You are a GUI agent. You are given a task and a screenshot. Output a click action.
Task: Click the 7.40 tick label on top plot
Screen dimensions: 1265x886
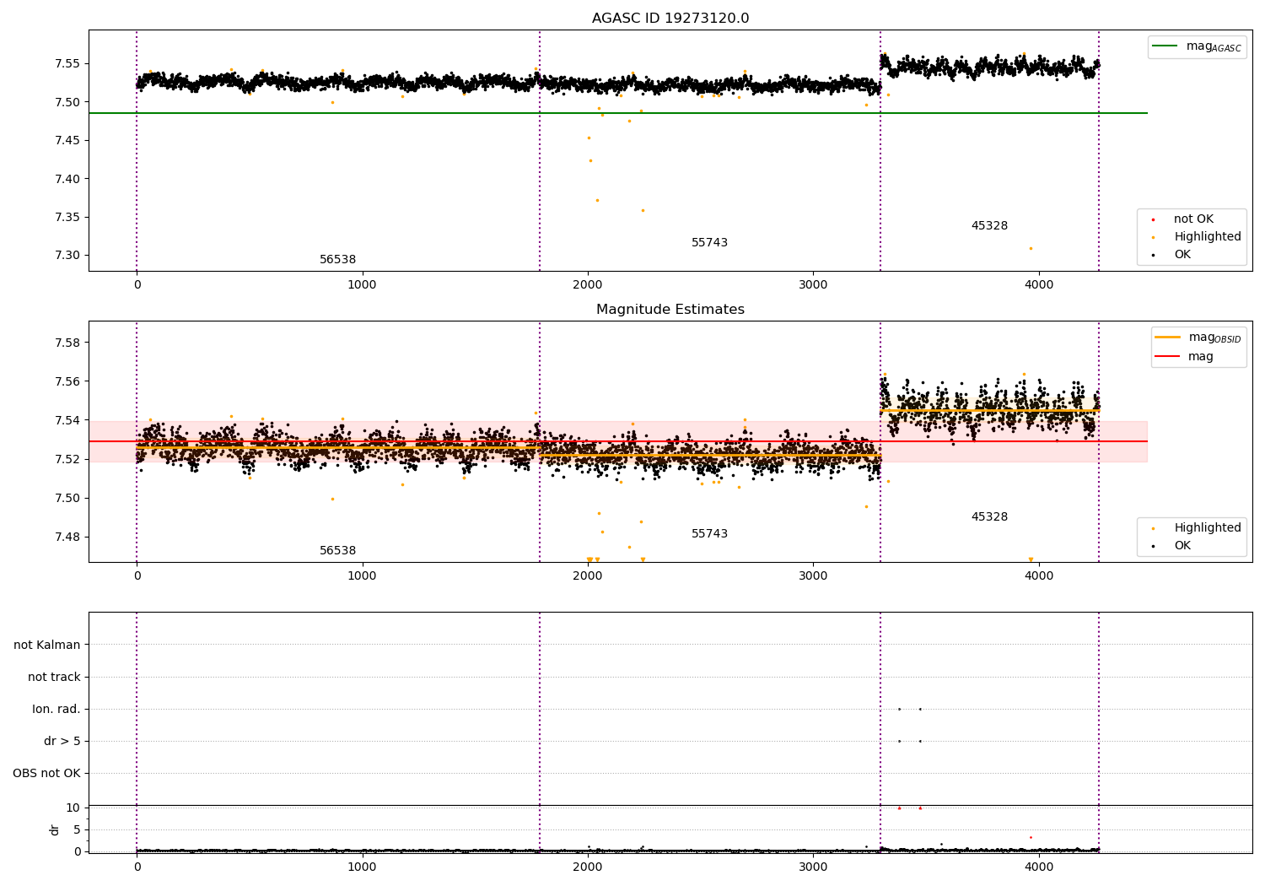[x=67, y=179]
